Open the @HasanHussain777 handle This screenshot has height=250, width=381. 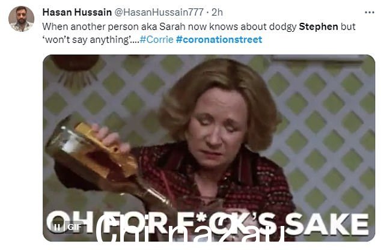(x=159, y=12)
